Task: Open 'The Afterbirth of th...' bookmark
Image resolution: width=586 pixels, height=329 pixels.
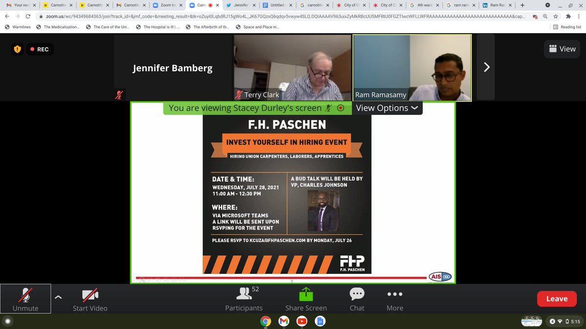Action: (x=208, y=27)
